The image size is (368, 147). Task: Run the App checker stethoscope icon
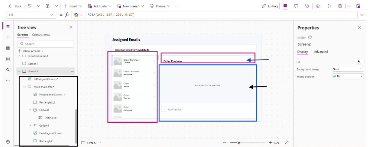(x=307, y=6)
